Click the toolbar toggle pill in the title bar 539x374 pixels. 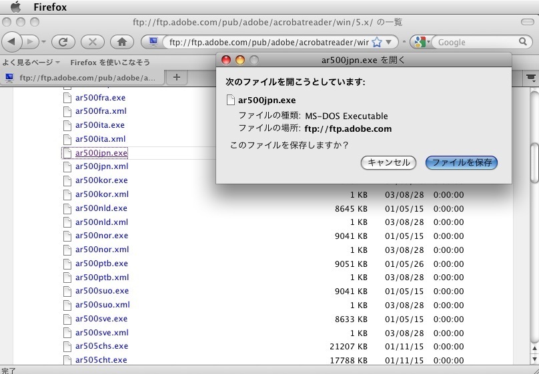[527, 22]
